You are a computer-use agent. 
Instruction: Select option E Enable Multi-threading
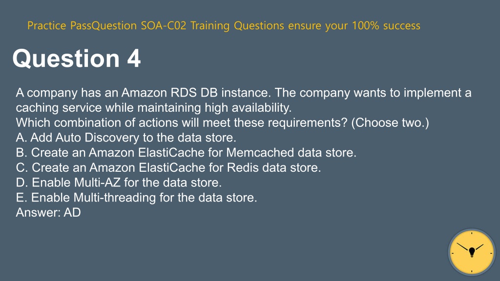click(137, 198)
